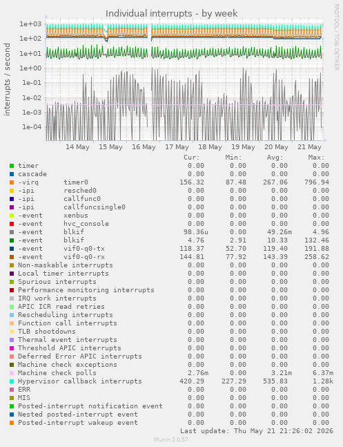Click the Max: column header
Viewport: 343px width, 447px height.
316,158
